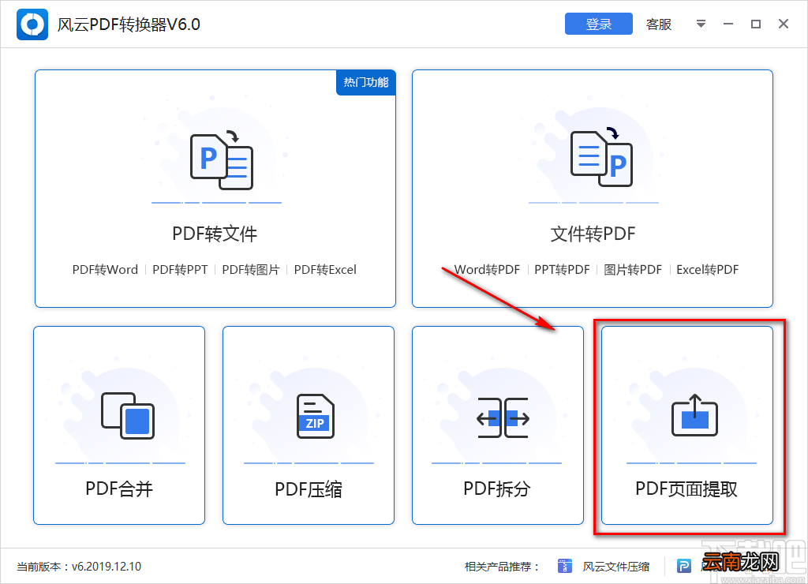Choose PDF转图片 option
The image size is (808, 584).
(x=251, y=270)
